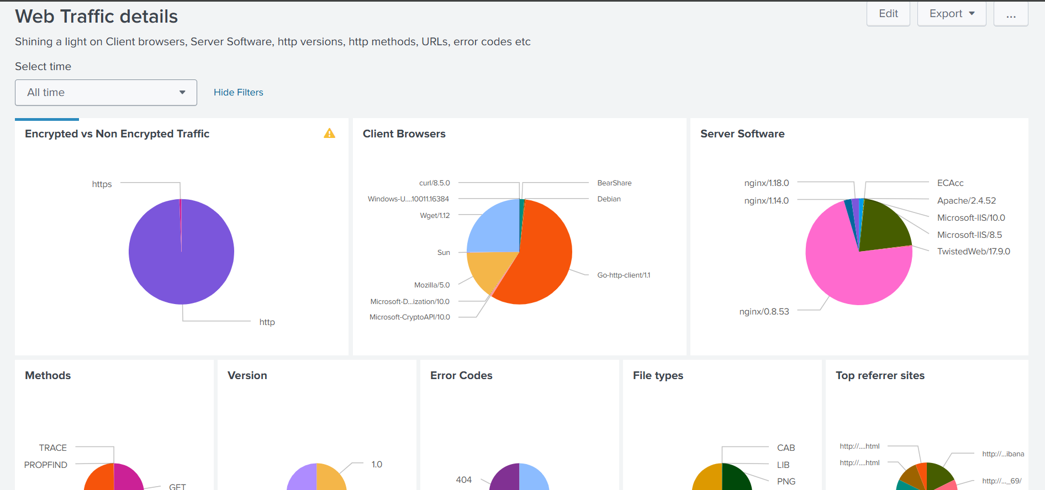The width and height of the screenshot is (1045, 490).
Task: Click the Windows-U...10011.16384 label
Action: coord(409,199)
